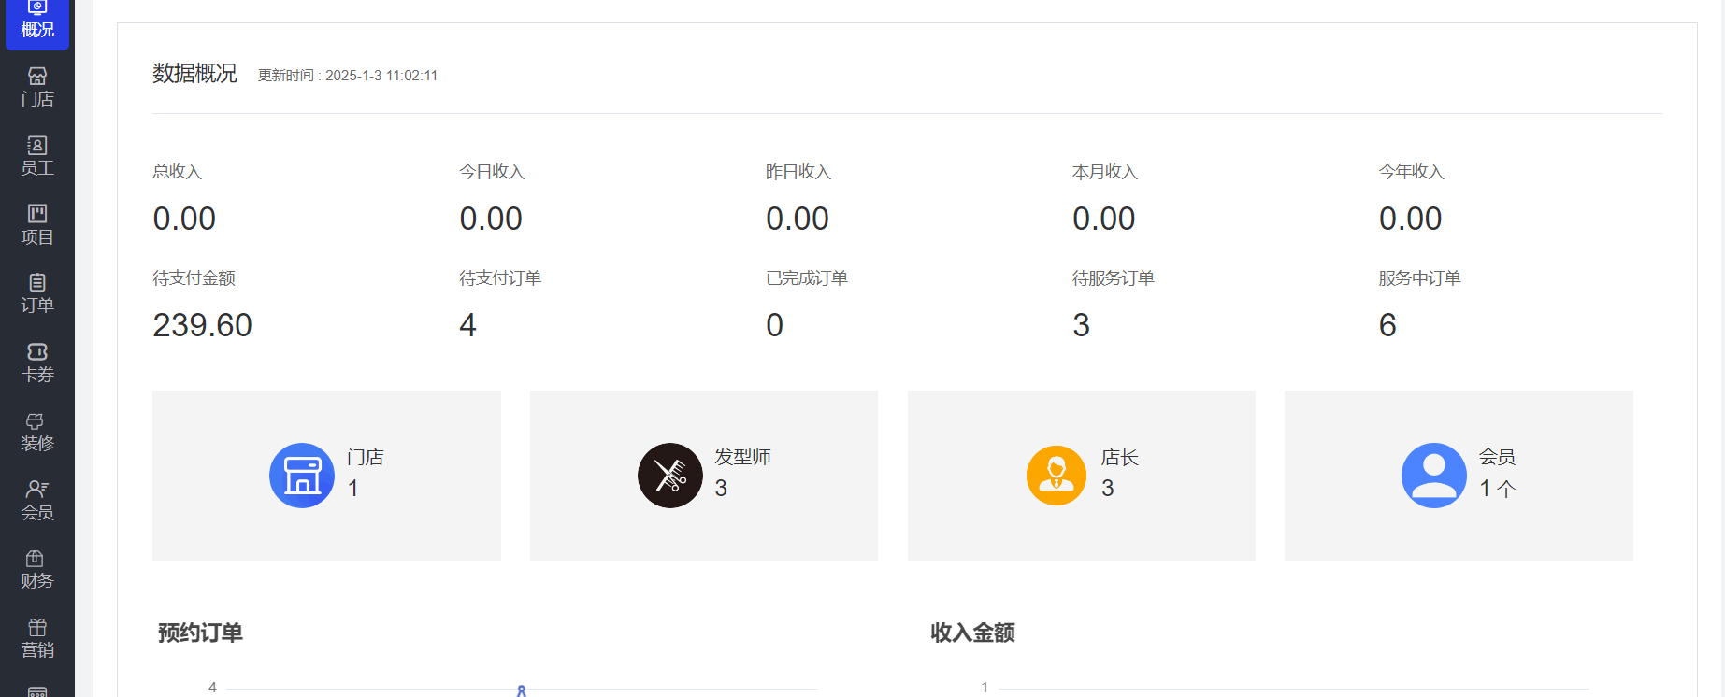
Task: Click the 待支付金额 239.60 value
Action: coord(202,325)
